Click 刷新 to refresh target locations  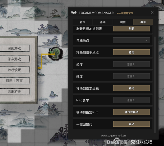point(131,29)
